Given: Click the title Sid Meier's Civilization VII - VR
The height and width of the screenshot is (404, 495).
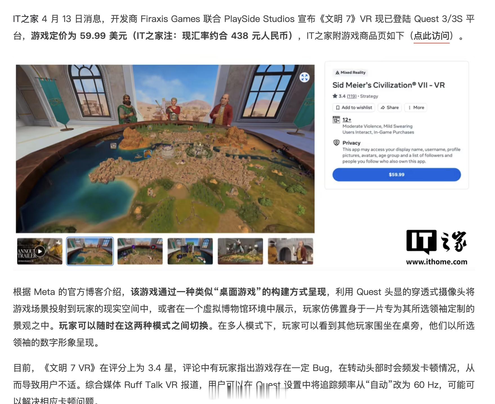Looking at the screenshot, I should pyautogui.click(x=389, y=85).
